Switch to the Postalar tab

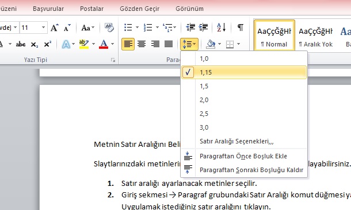pos(92,9)
